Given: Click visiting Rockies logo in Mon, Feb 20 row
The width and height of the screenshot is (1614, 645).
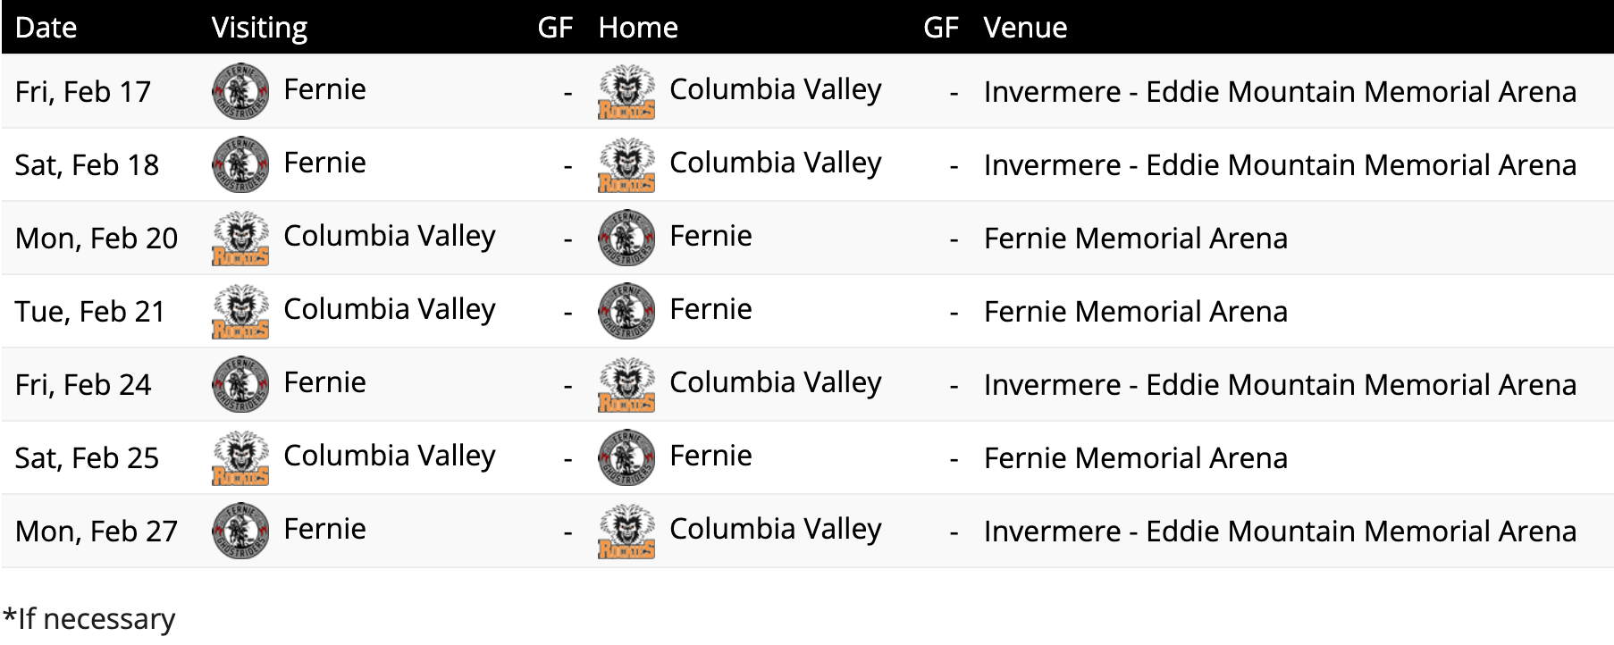Looking at the screenshot, I should tap(240, 238).
